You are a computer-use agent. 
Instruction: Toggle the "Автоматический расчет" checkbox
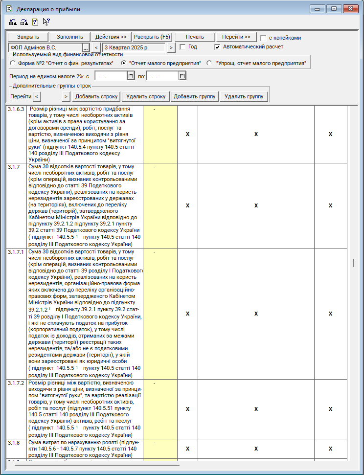[218, 47]
